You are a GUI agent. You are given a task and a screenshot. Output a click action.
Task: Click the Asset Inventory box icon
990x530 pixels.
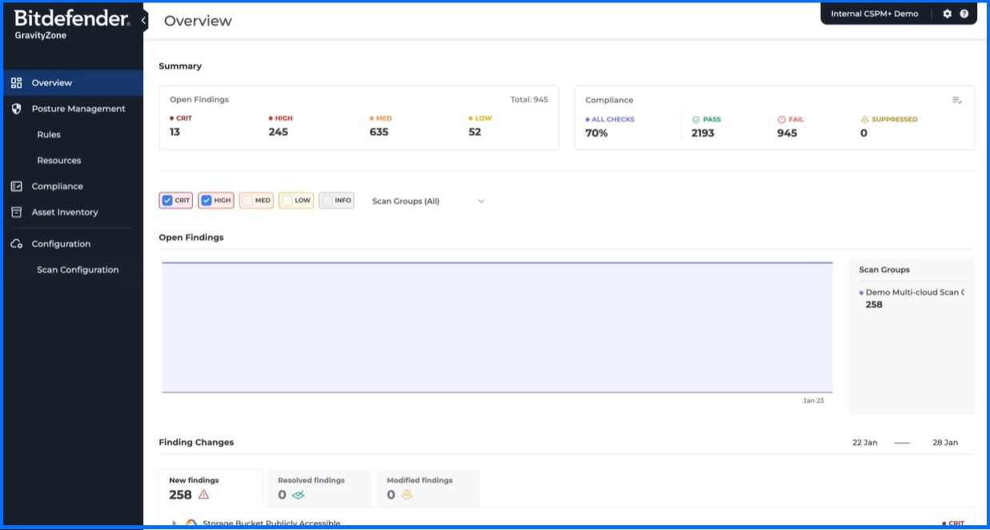[x=16, y=212]
